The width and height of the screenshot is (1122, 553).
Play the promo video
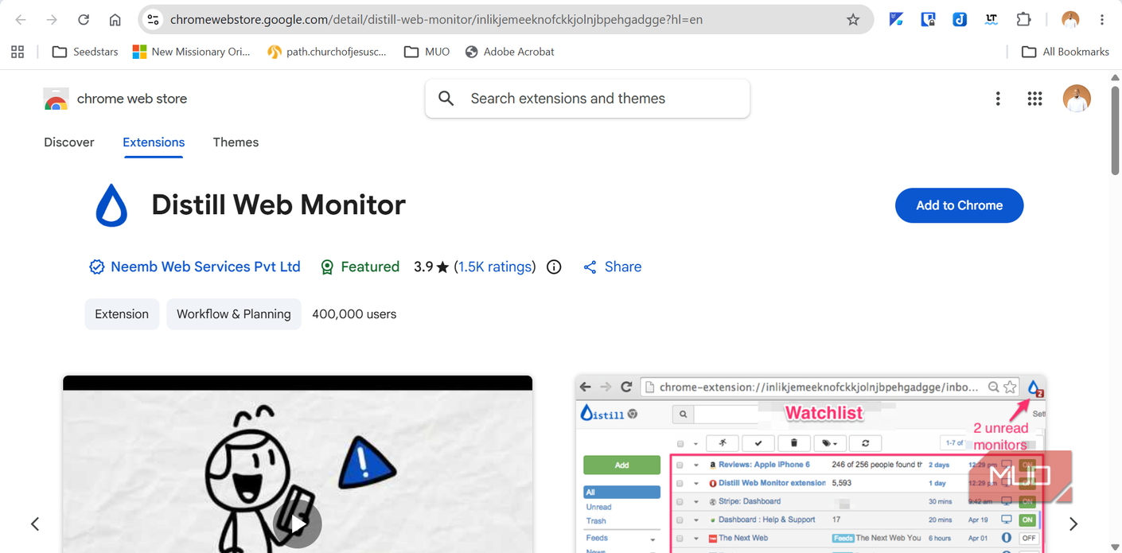[x=298, y=524]
